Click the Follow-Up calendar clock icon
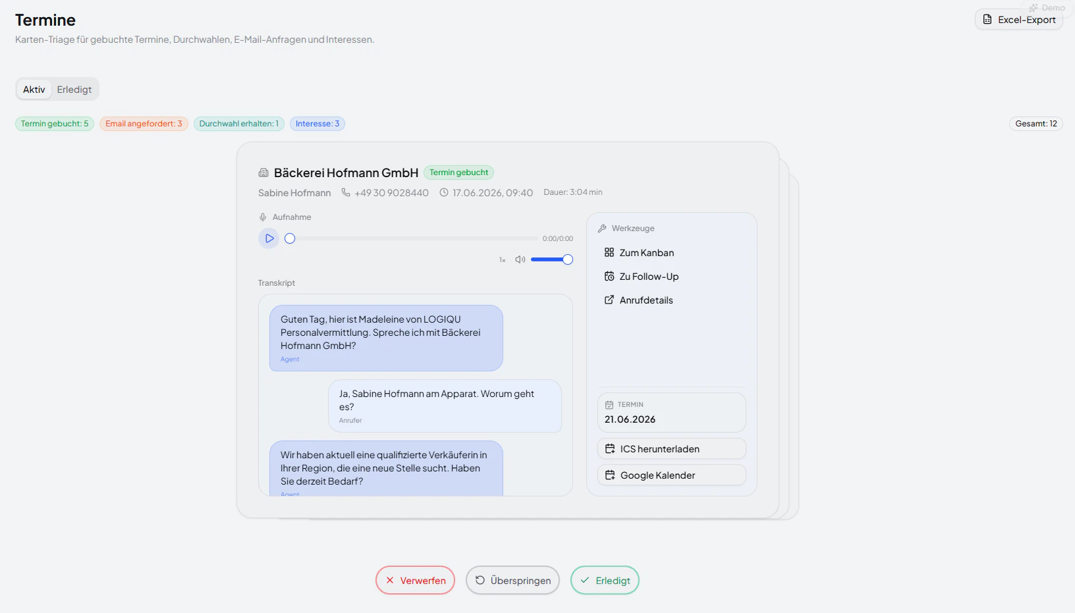The image size is (1075, 613). pos(609,277)
